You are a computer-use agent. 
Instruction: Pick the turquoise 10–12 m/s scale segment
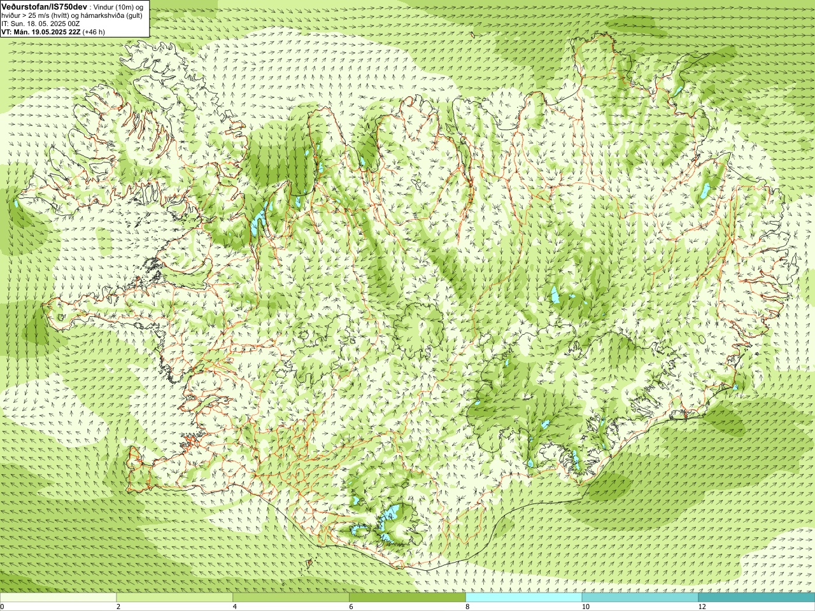(x=640, y=598)
